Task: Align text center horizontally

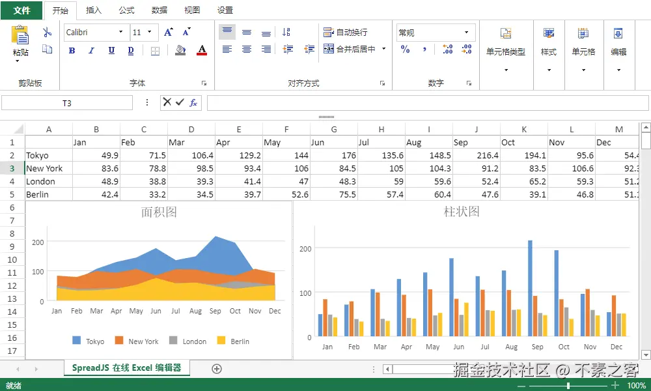Action: pos(247,50)
